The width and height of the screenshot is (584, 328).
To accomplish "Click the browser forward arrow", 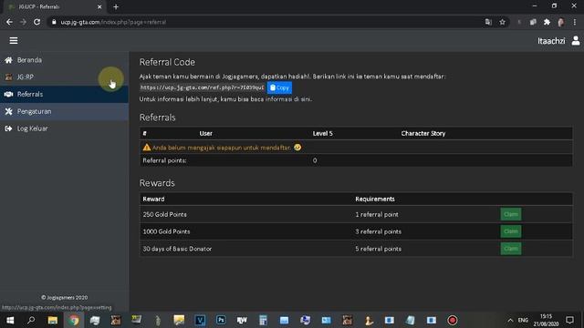I will tap(23, 22).
